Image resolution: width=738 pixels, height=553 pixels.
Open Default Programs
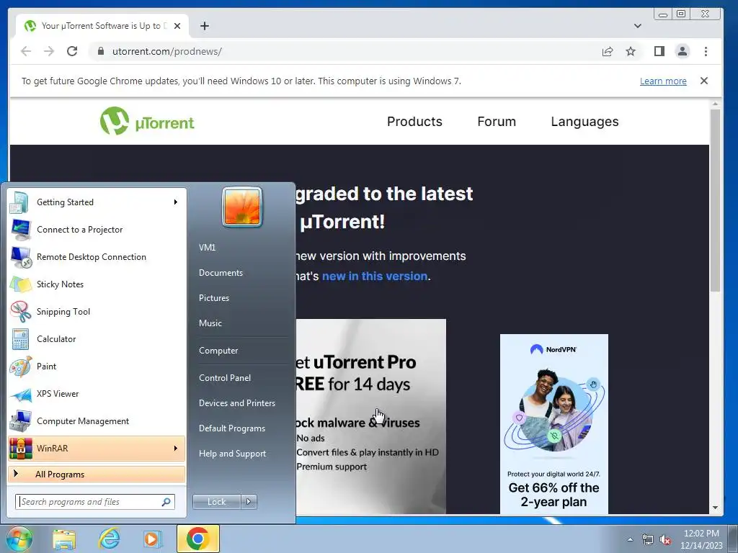click(x=232, y=428)
